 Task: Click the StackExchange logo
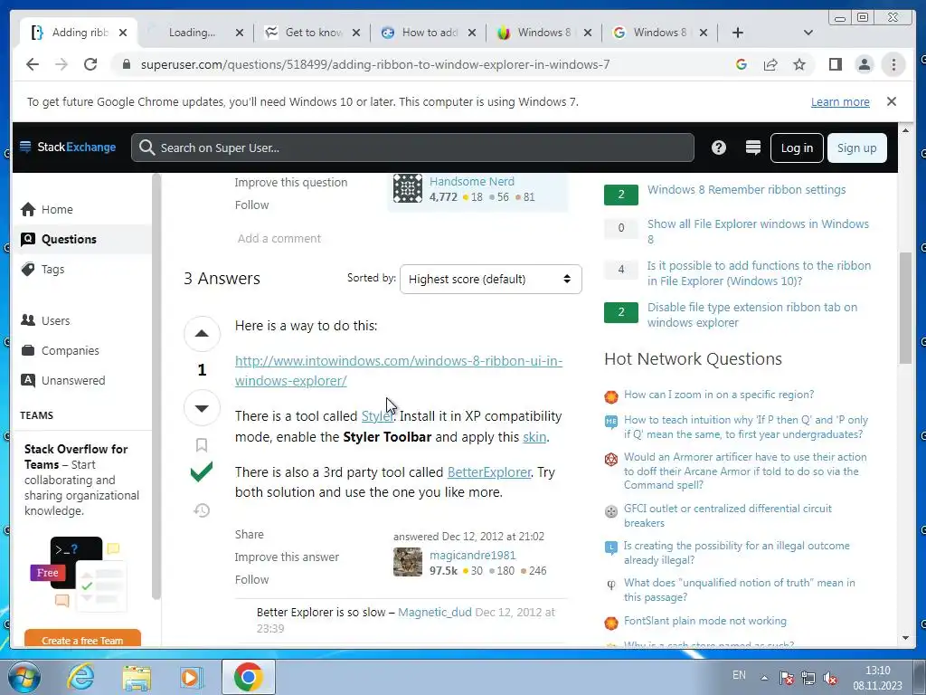68,148
